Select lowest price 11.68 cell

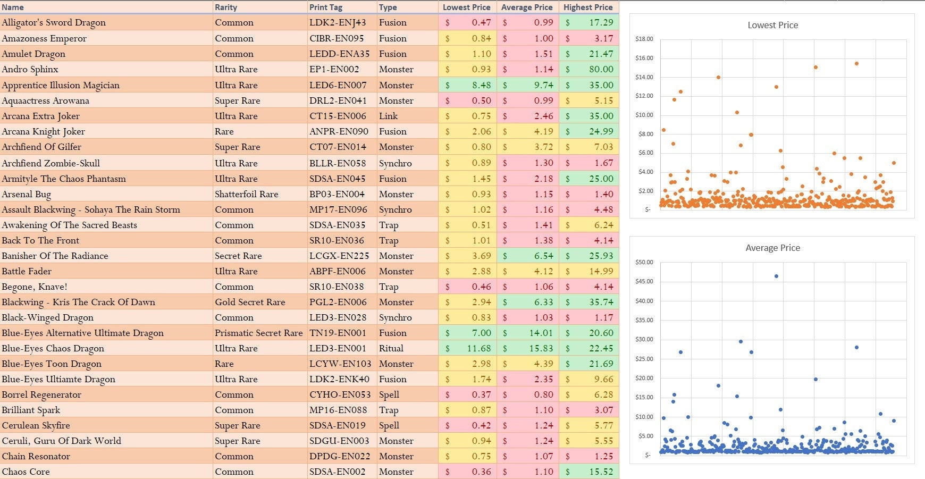coord(467,348)
